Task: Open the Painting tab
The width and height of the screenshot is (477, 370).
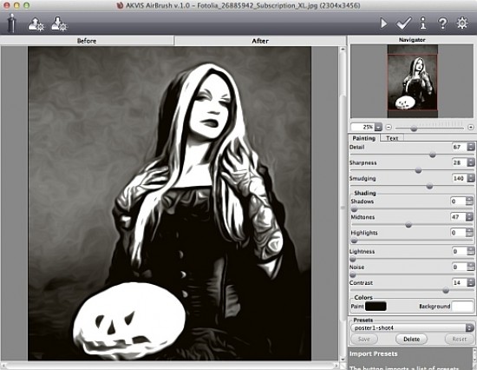Action: [x=364, y=138]
